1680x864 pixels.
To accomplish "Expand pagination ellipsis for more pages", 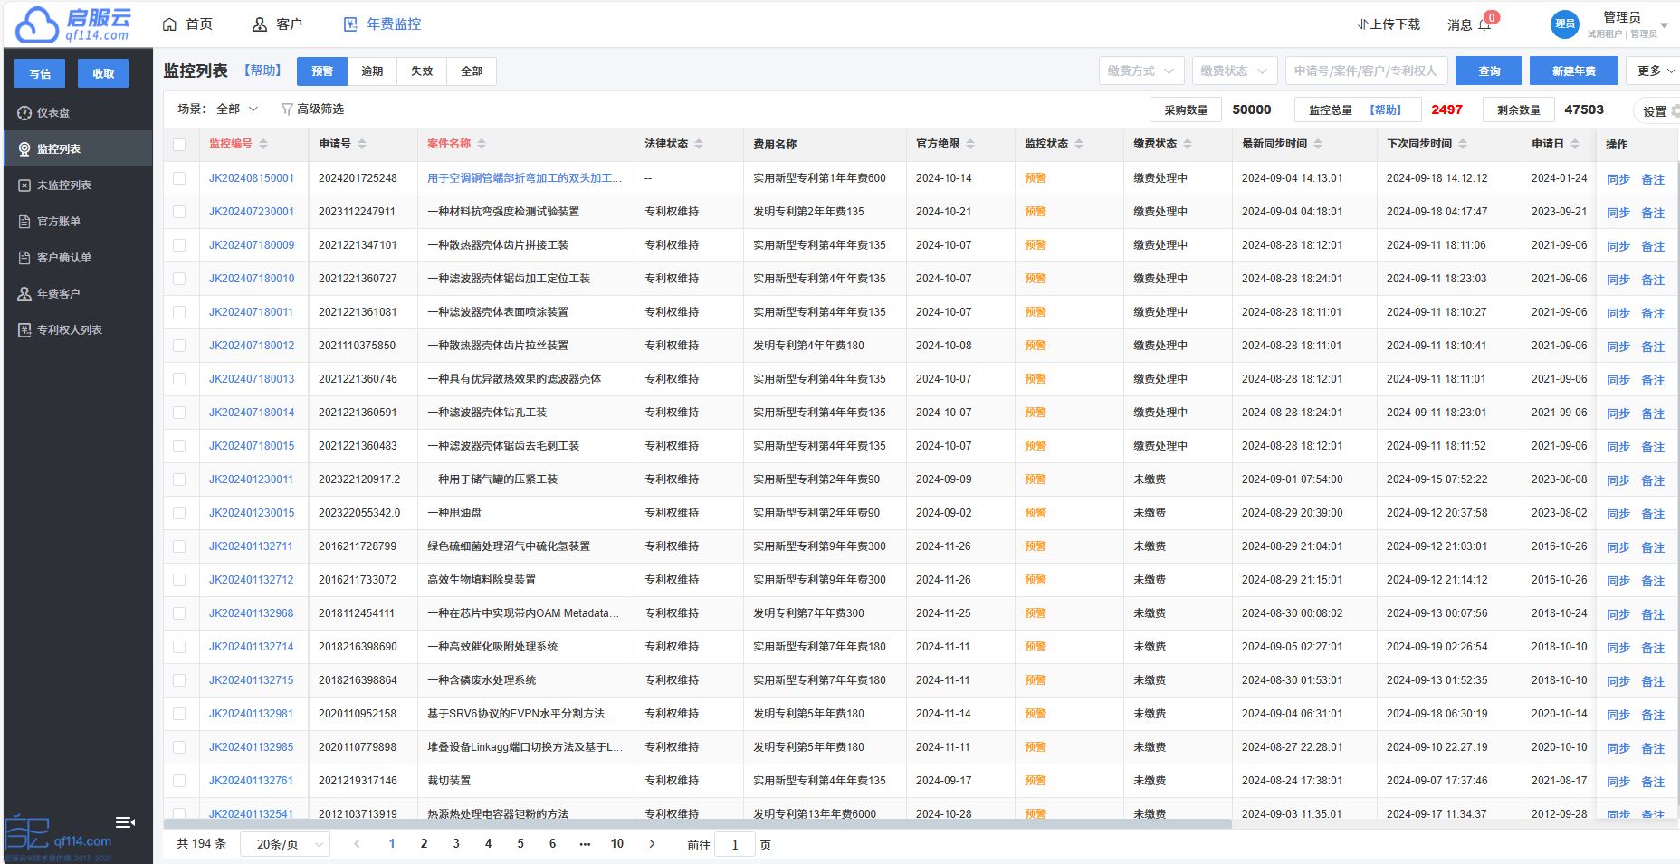I will [585, 844].
